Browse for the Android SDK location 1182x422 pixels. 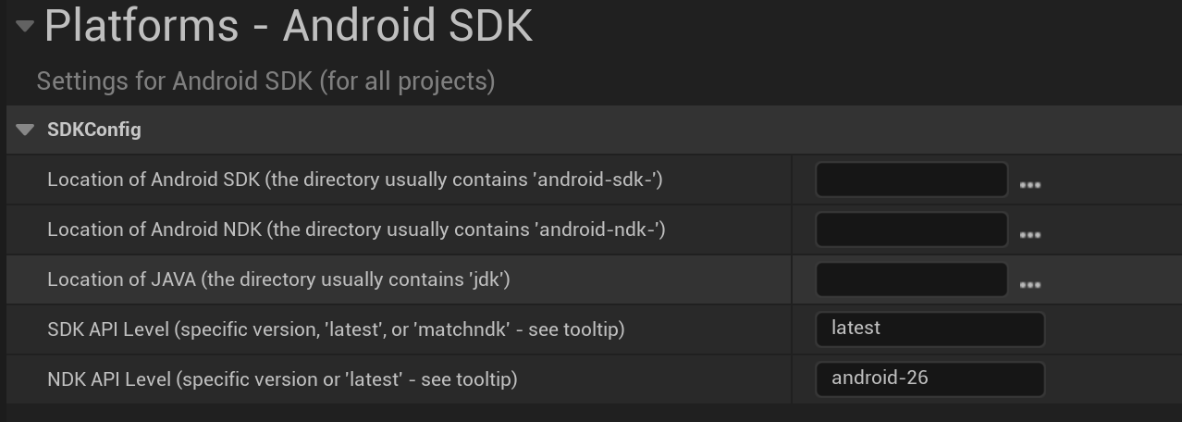1029,185
